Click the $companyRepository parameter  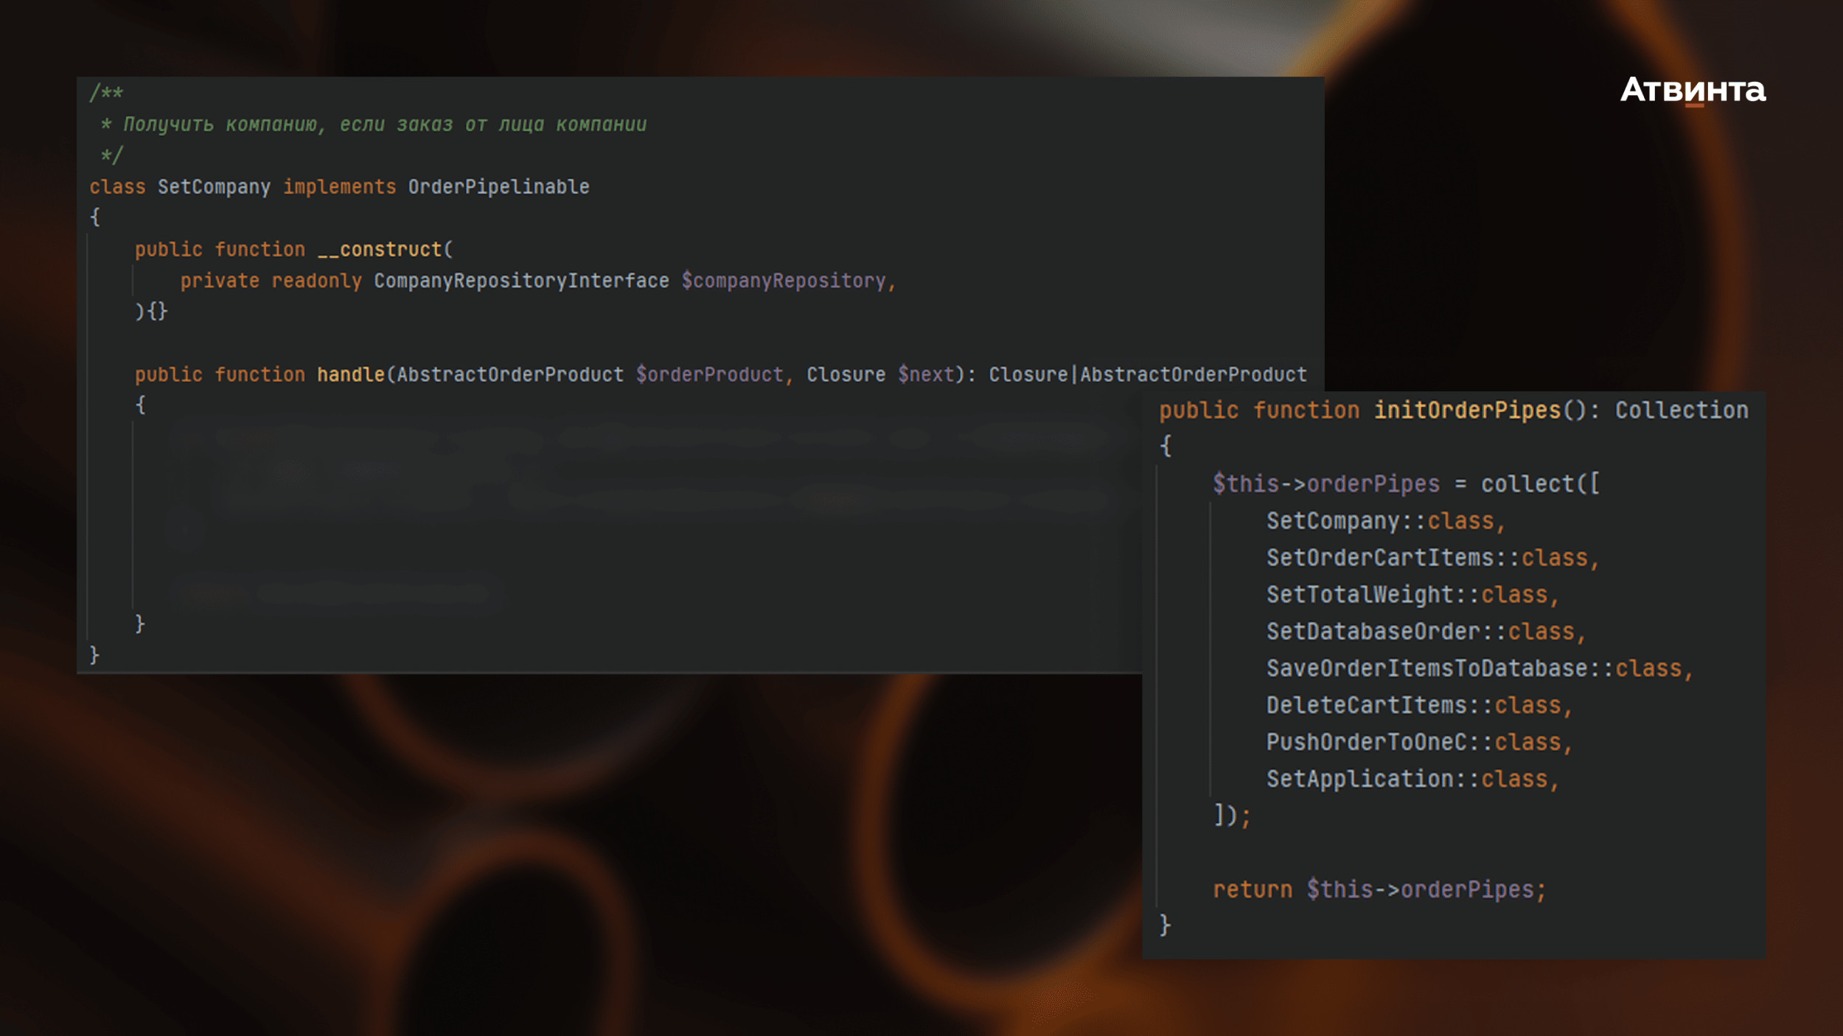783,281
